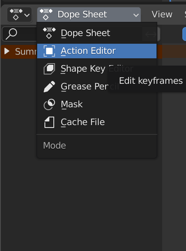Image resolution: width=186 pixels, height=251 pixels.
Task: Expand the Summary channel triangle
Action: 7,51
